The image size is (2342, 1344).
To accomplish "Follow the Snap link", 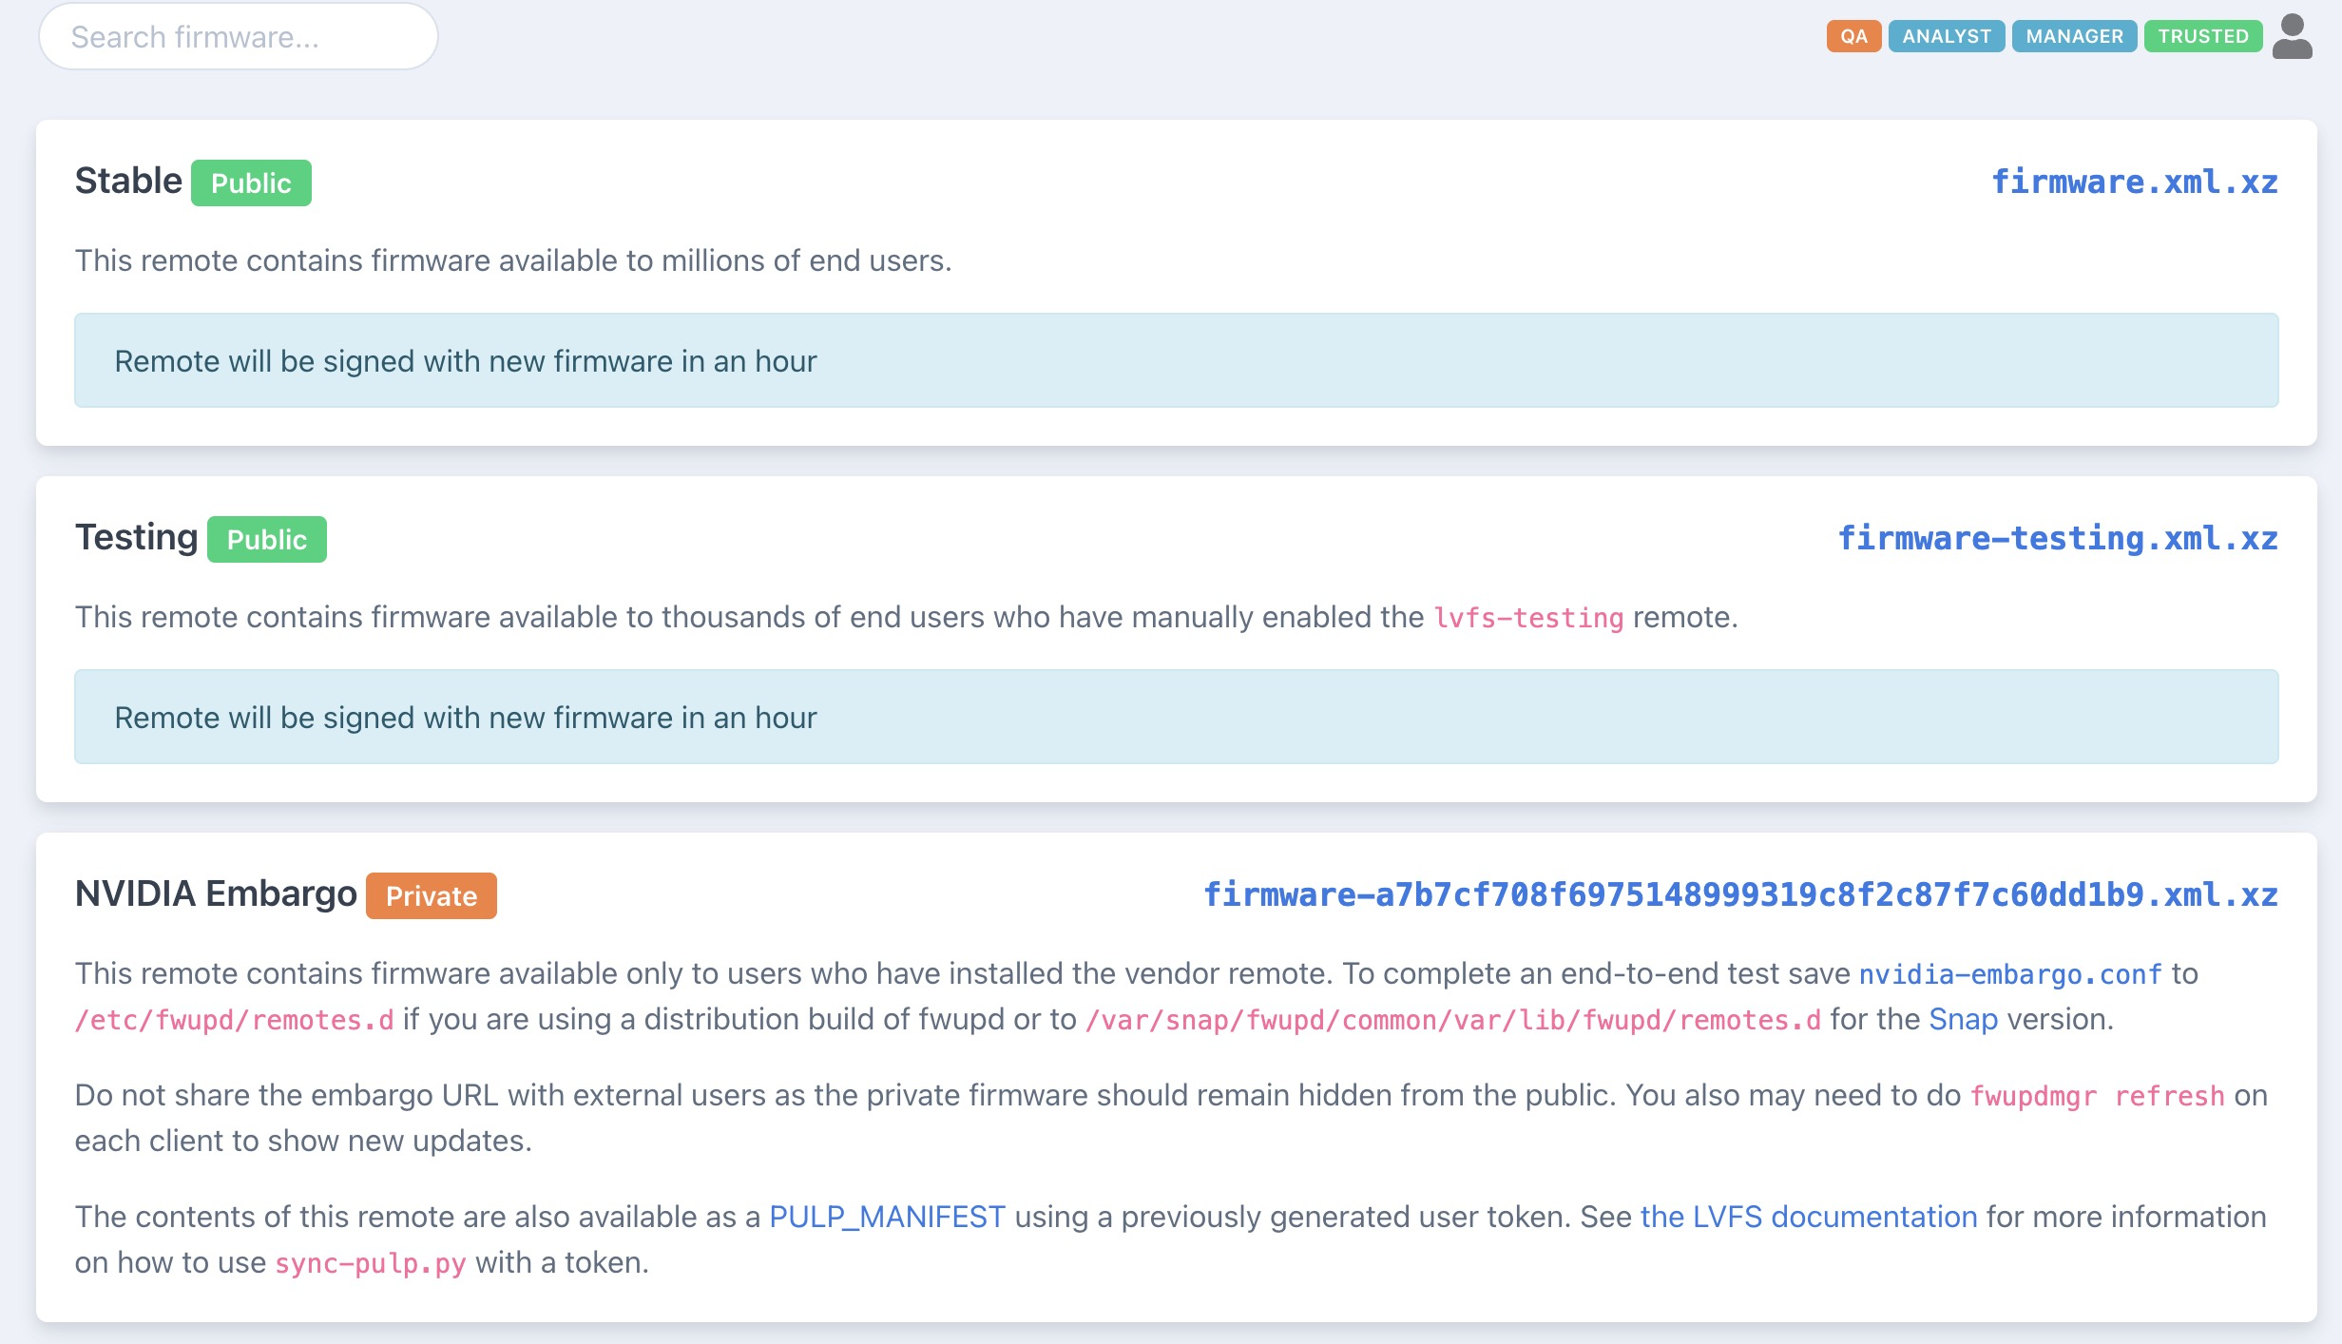I will (x=1962, y=1021).
